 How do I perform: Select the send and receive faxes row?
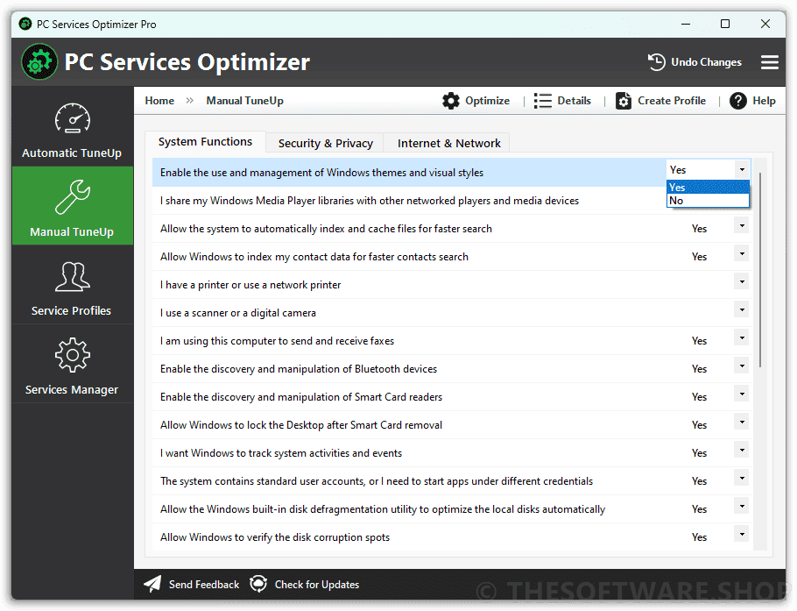pyautogui.click(x=452, y=341)
